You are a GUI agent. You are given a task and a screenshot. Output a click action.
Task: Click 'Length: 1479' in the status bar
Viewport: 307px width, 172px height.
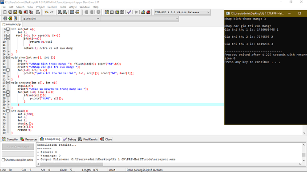[x=90, y=170]
